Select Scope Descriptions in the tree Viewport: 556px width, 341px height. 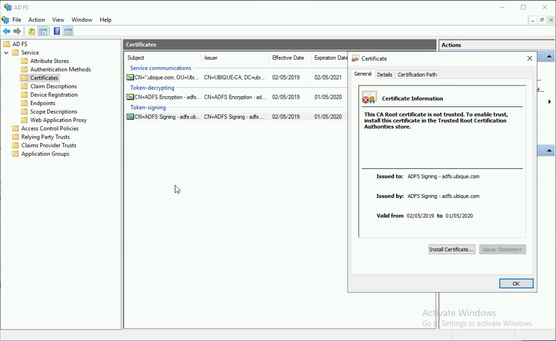click(53, 112)
